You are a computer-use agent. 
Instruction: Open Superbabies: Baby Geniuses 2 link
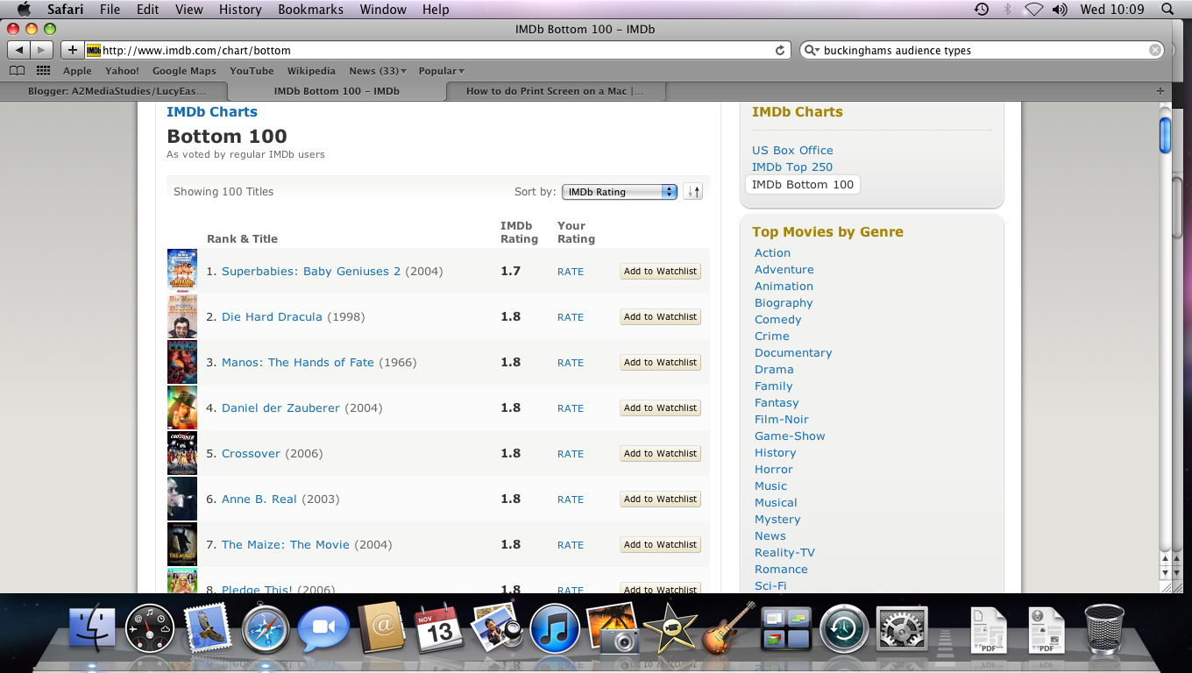[311, 272]
